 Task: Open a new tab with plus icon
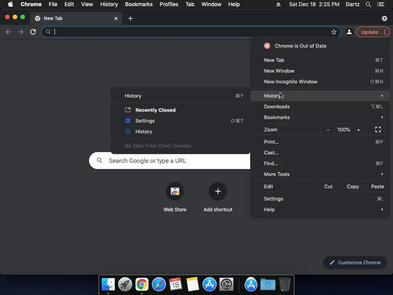coord(130,18)
